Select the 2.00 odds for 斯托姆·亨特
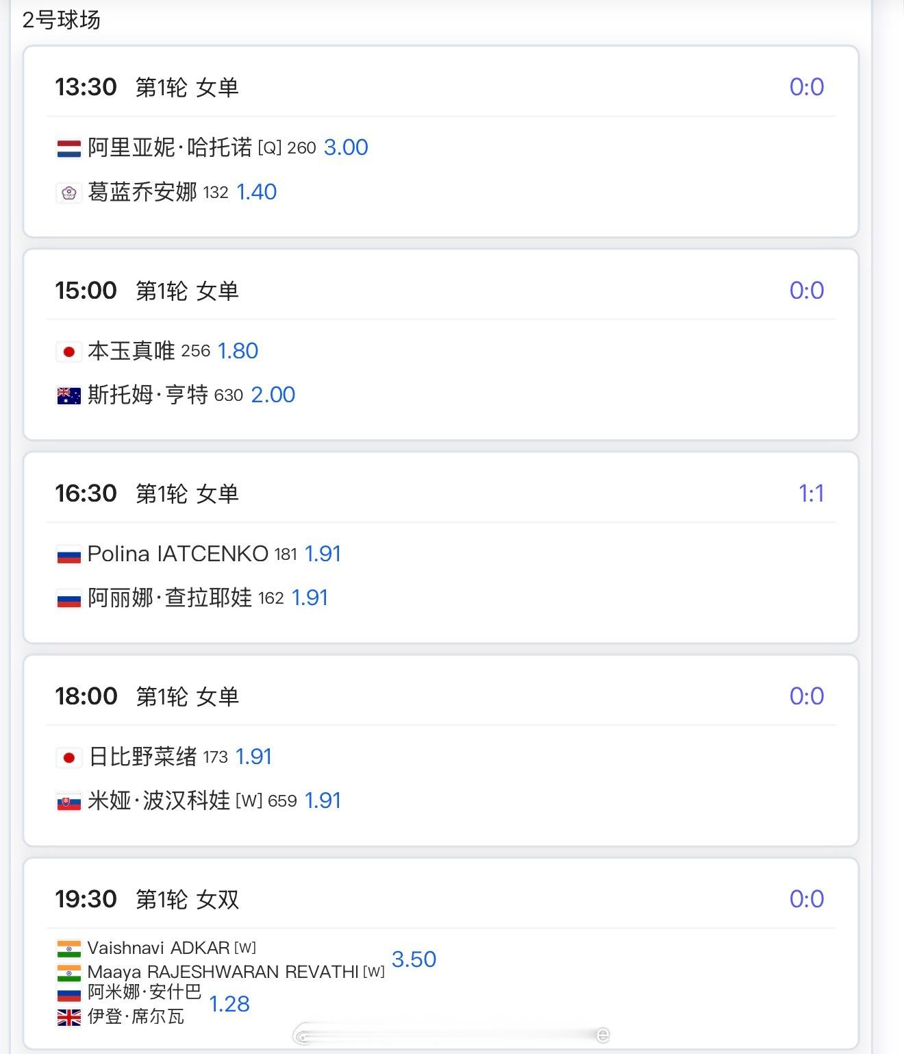 [x=273, y=395]
